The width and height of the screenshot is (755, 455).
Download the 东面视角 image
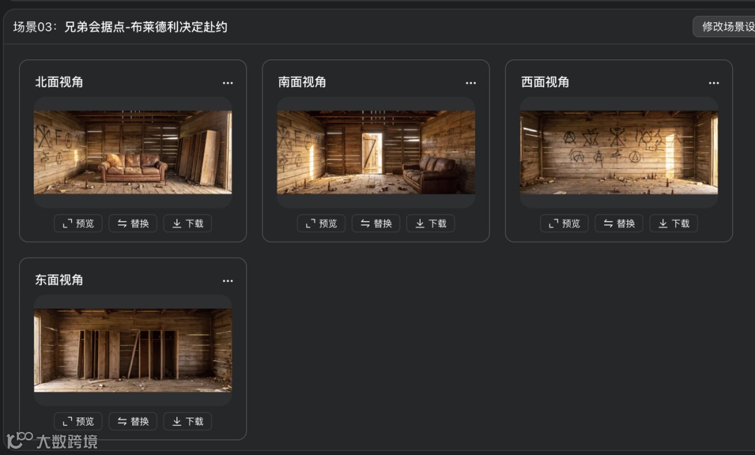click(x=188, y=421)
